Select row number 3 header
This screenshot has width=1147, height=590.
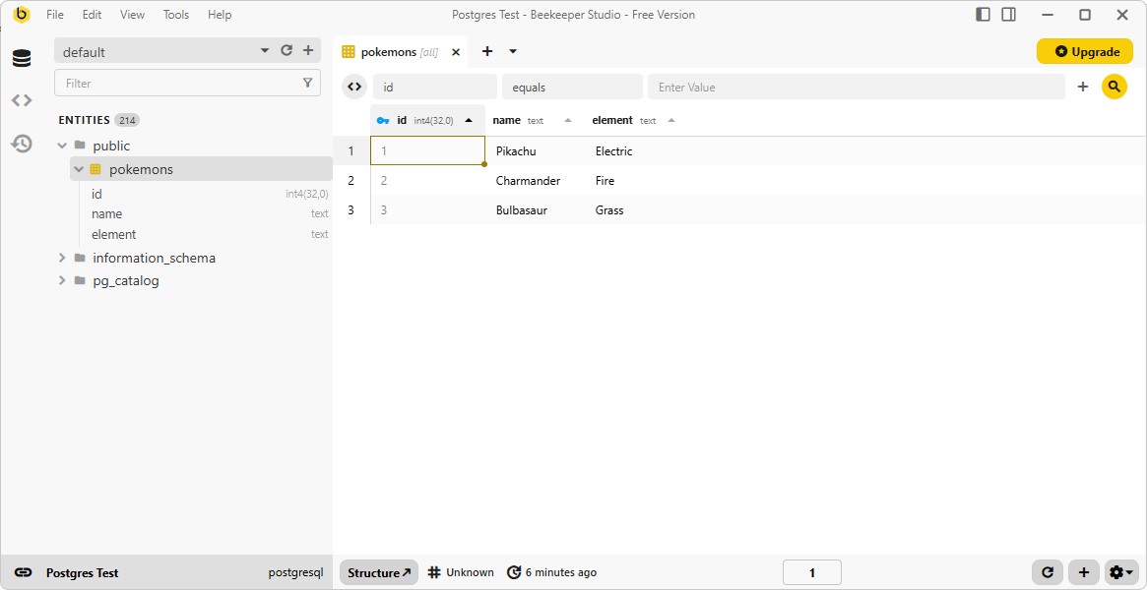[351, 209]
